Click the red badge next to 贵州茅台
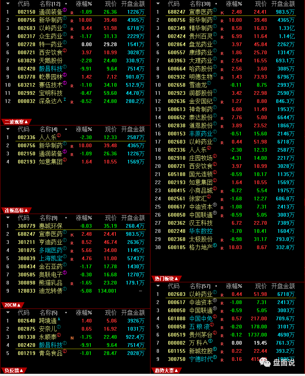Image resolution: width=305 pixels, height=376 pixels. click(215, 333)
